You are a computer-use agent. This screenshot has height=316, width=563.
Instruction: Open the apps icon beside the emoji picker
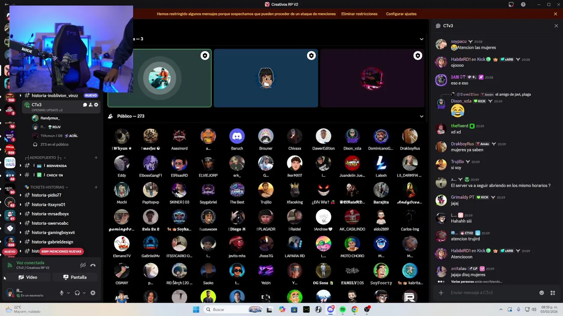click(552, 293)
